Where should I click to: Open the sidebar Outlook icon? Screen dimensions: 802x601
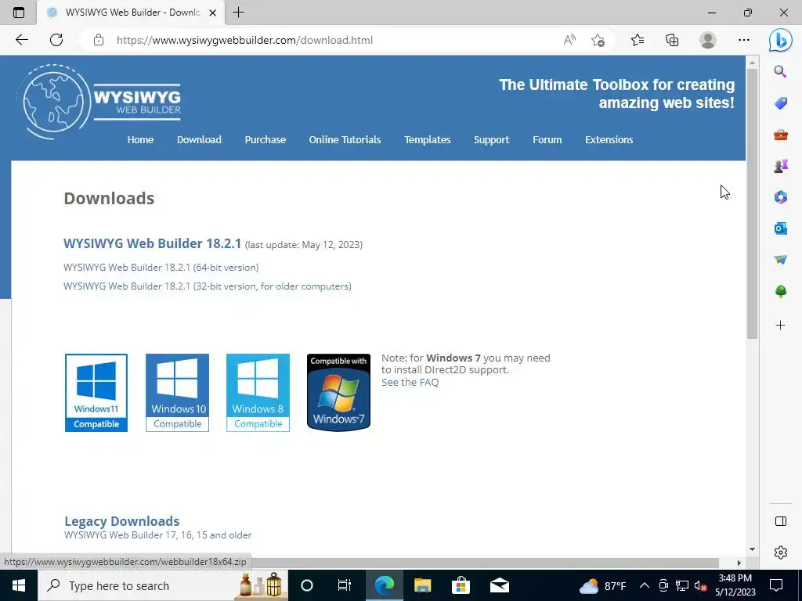pyautogui.click(x=781, y=229)
